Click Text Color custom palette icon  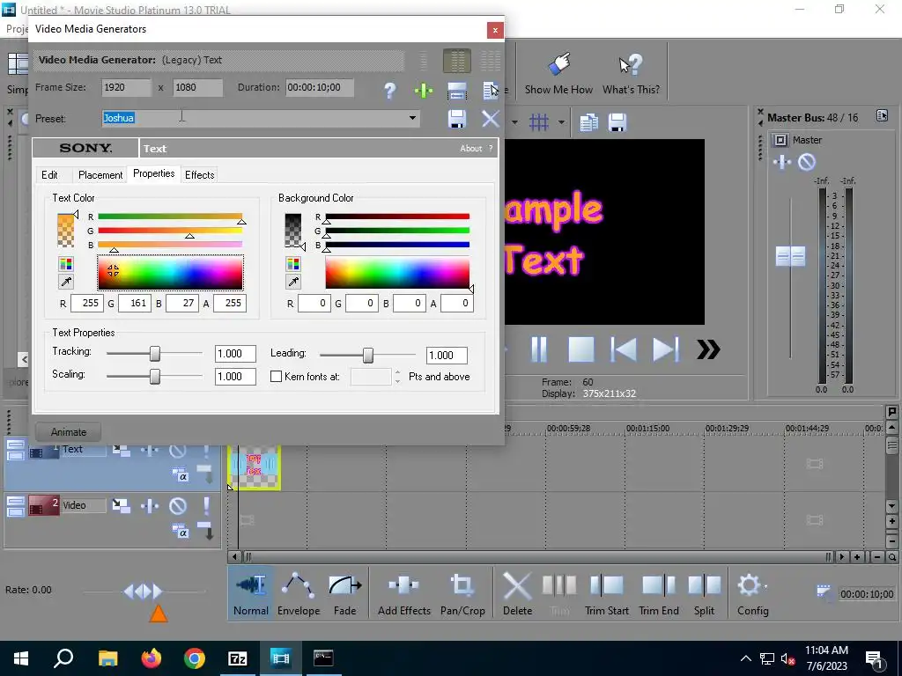pyautogui.click(x=65, y=264)
